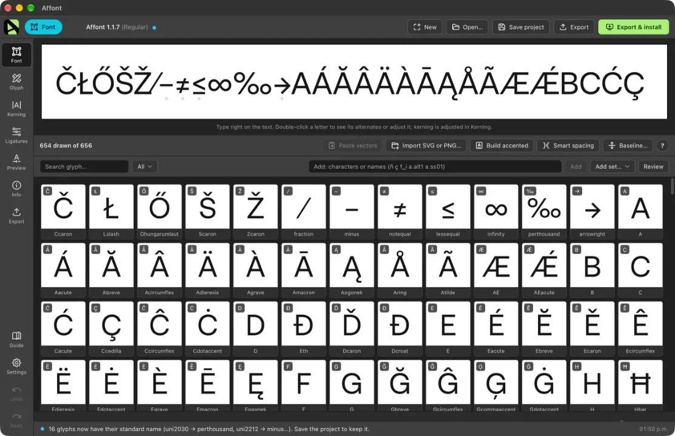675x436 pixels.
Task: Open sidebar Export section
Action: pos(16,216)
